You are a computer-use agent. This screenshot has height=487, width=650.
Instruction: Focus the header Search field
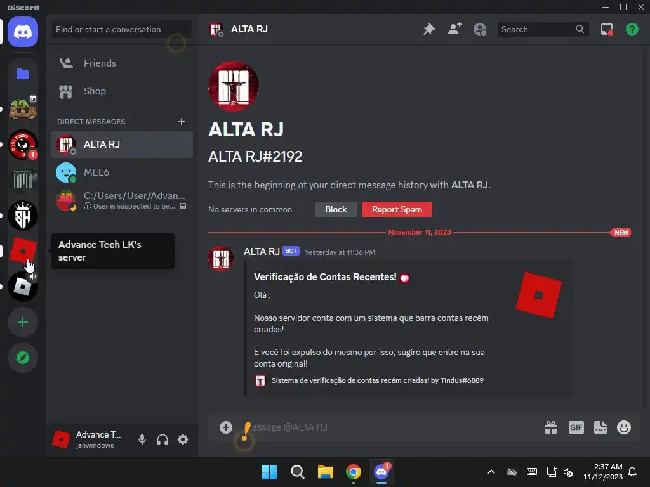pos(543,29)
